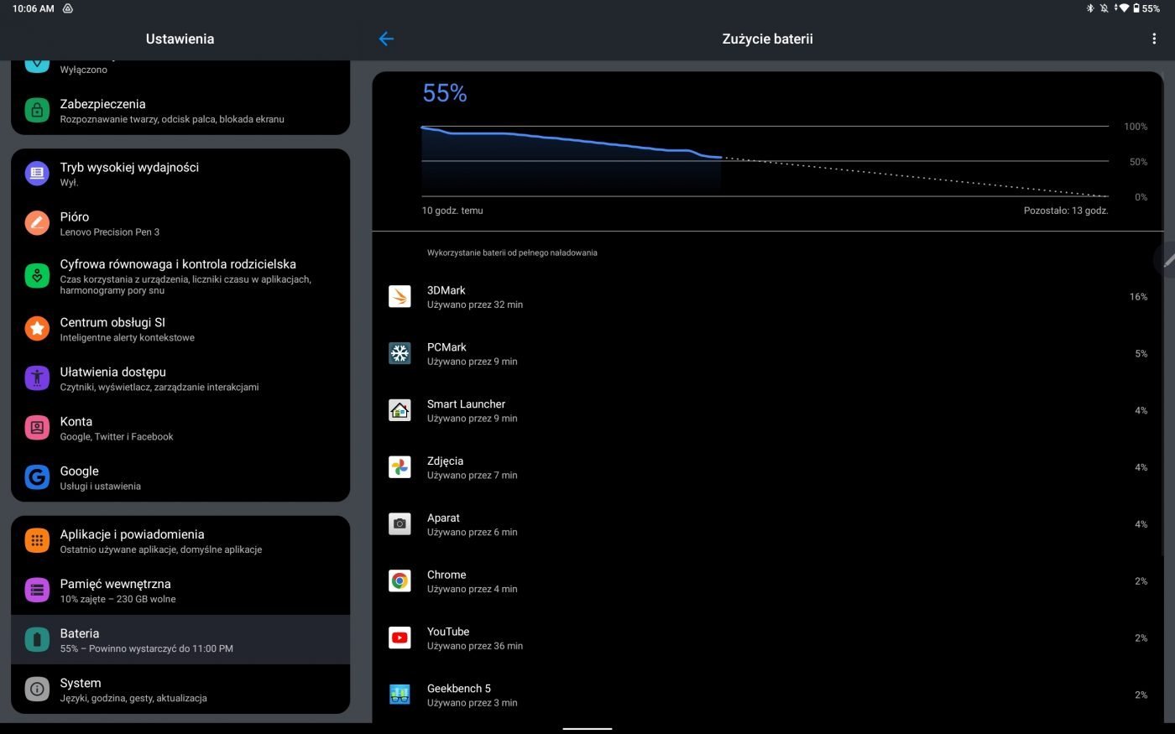The width and height of the screenshot is (1175, 734).
Task: Open Smart Launcher battery usage details
Action: click(x=768, y=410)
